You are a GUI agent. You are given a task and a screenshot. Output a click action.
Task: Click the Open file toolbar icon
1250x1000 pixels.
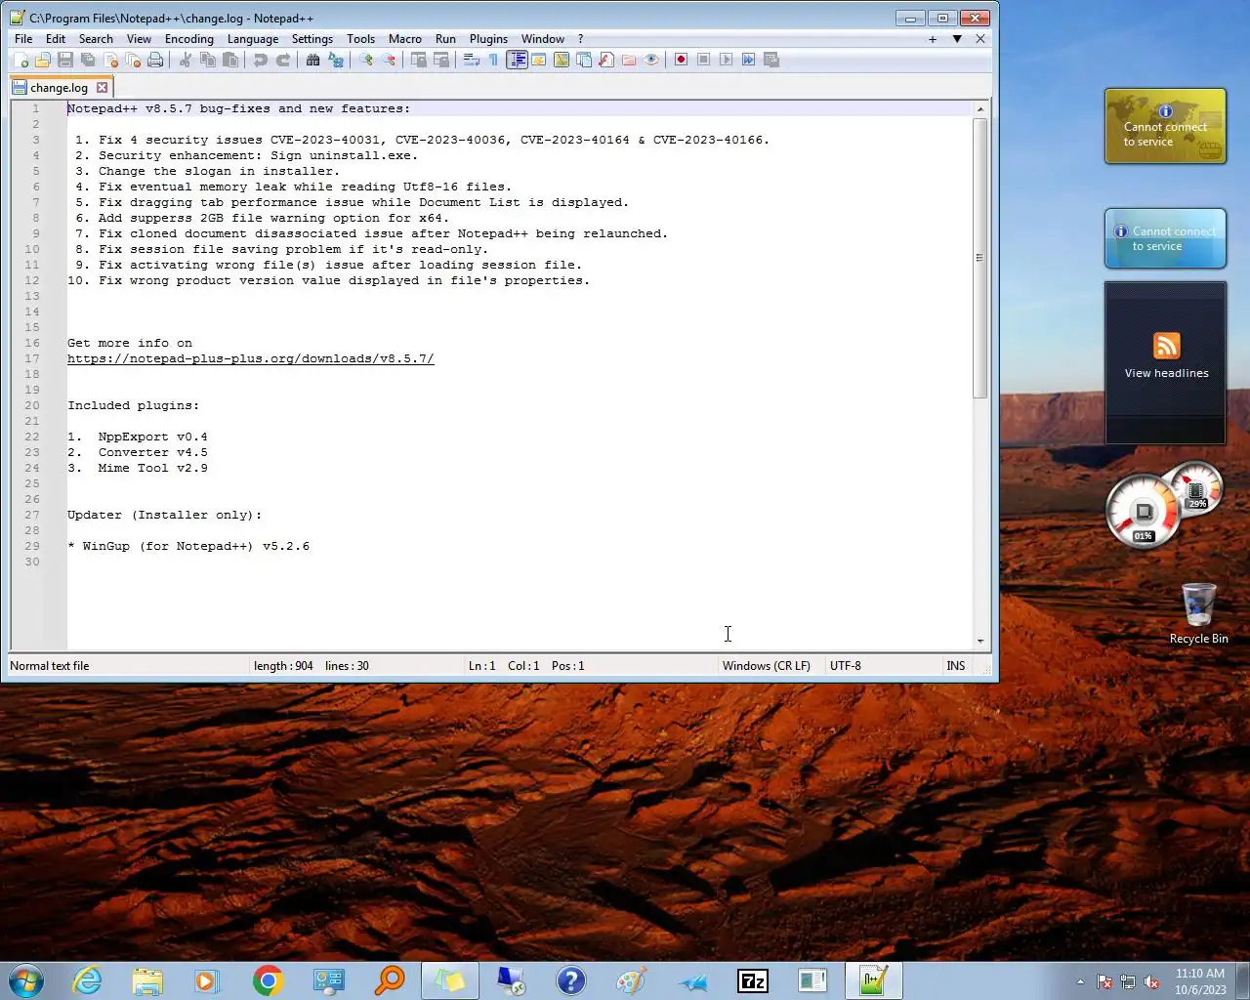pyautogui.click(x=43, y=60)
